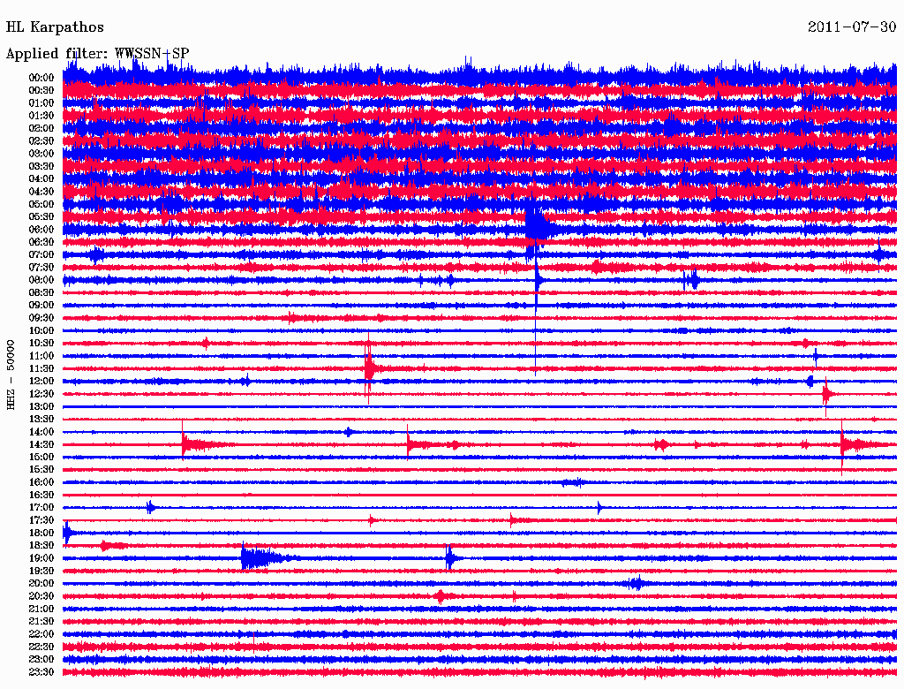Select the 12:00 time label
Viewport: 904px width, 689px height.
41,382
